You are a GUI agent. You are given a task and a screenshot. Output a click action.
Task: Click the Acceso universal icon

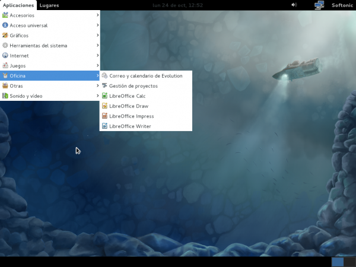click(5, 25)
